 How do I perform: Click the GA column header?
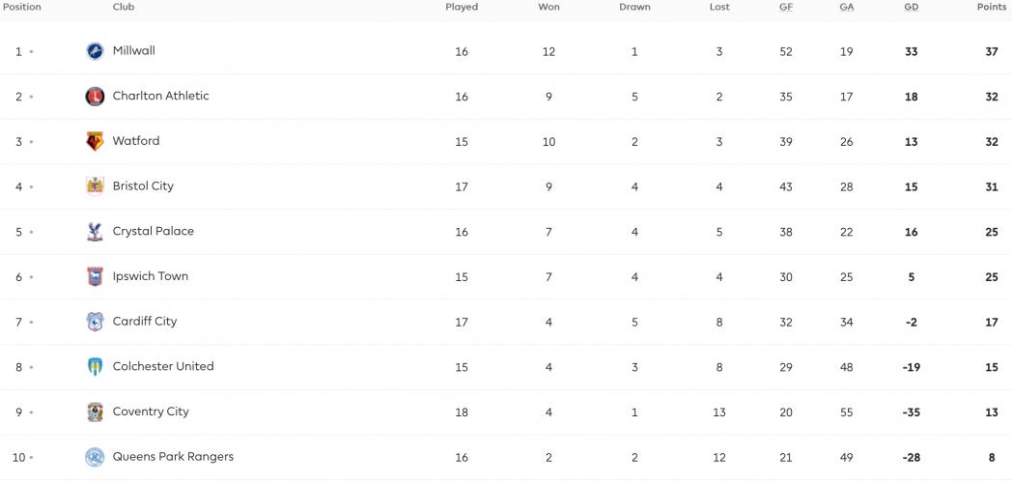[x=846, y=7]
